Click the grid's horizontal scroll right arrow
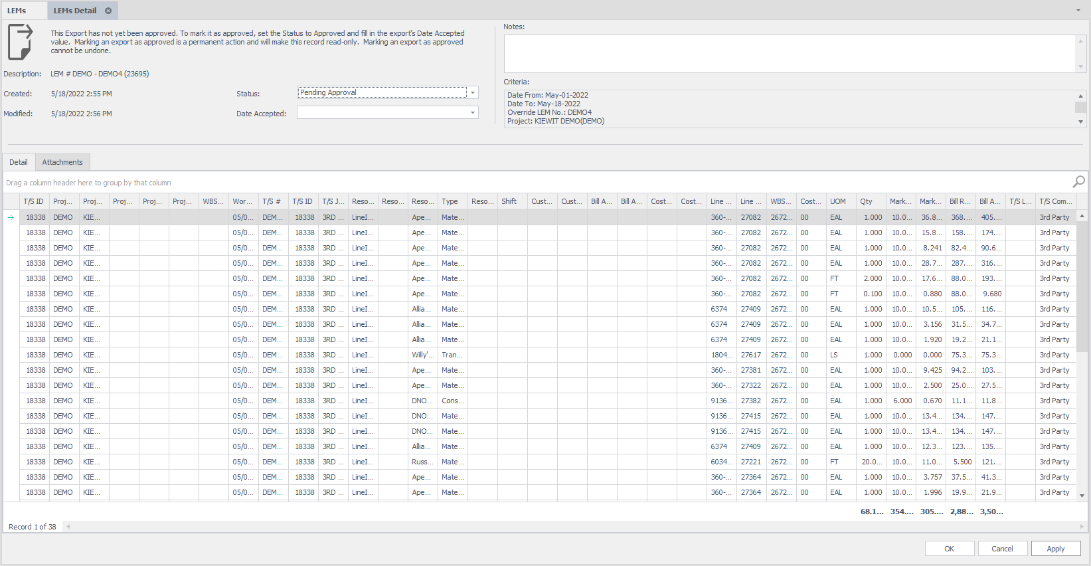Screen dimensions: 1091x566 click(x=1082, y=527)
